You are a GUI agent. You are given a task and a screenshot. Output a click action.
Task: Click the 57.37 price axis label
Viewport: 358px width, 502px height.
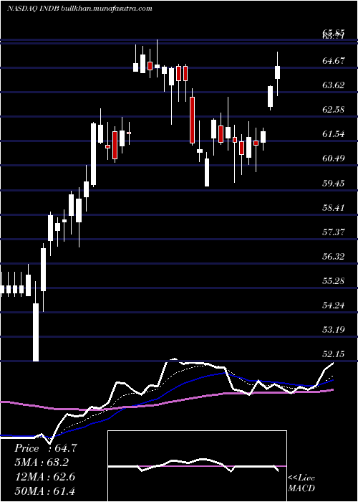click(x=334, y=232)
